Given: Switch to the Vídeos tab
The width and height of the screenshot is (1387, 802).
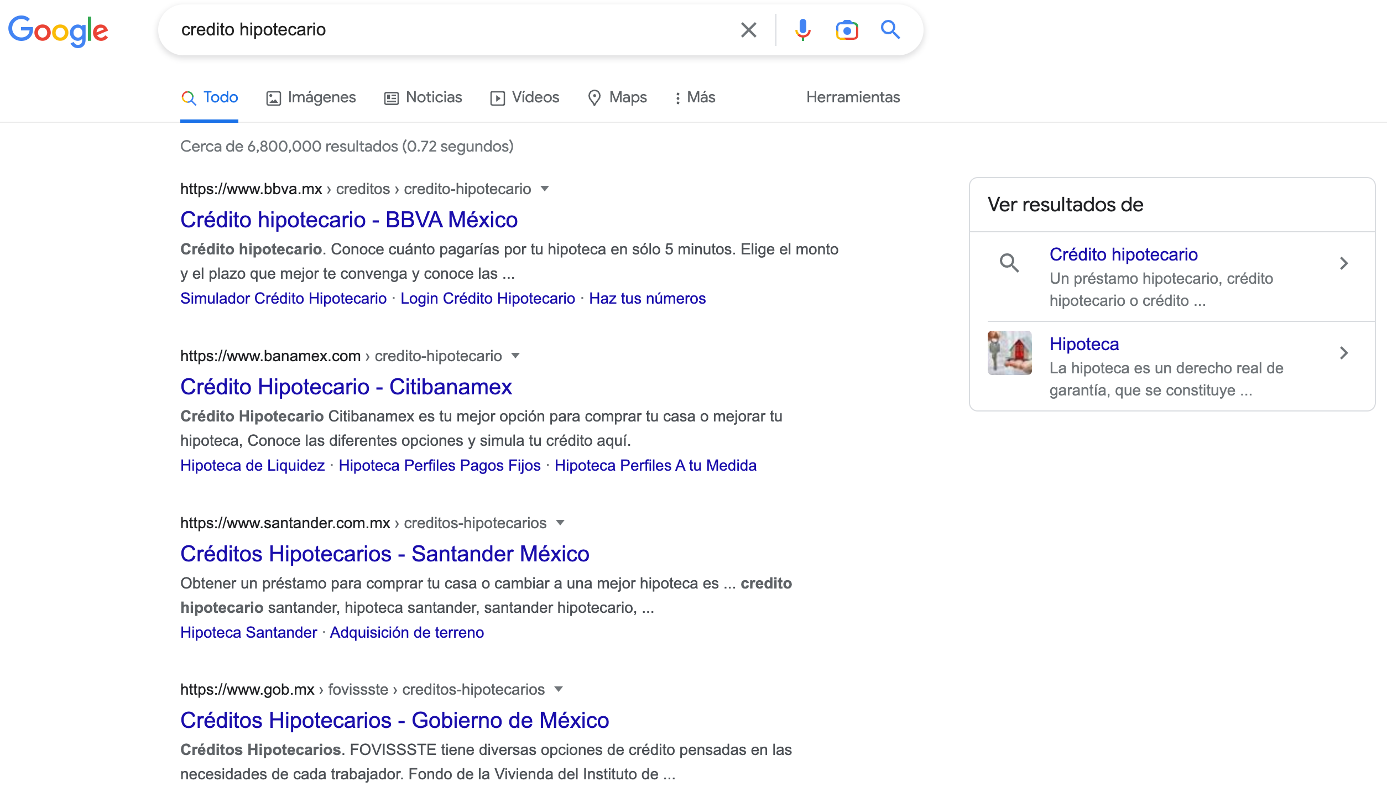Looking at the screenshot, I should pos(524,97).
